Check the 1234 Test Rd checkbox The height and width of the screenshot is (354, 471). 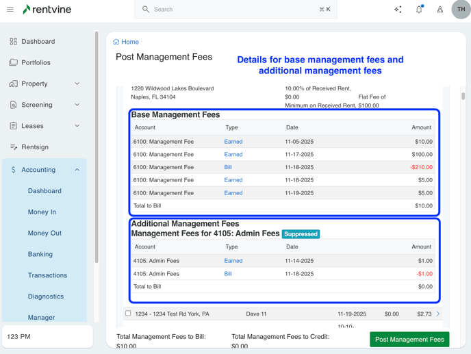[128, 314]
